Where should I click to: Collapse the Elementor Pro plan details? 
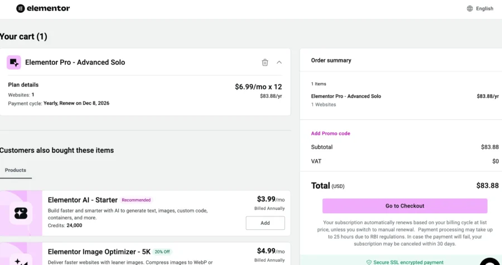pyautogui.click(x=279, y=62)
